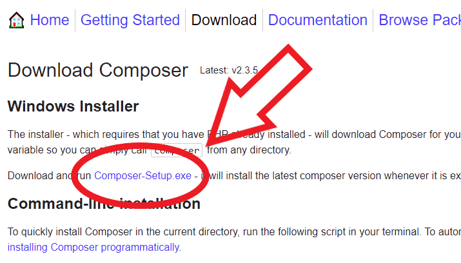Click the house icon beside Home

16,21
